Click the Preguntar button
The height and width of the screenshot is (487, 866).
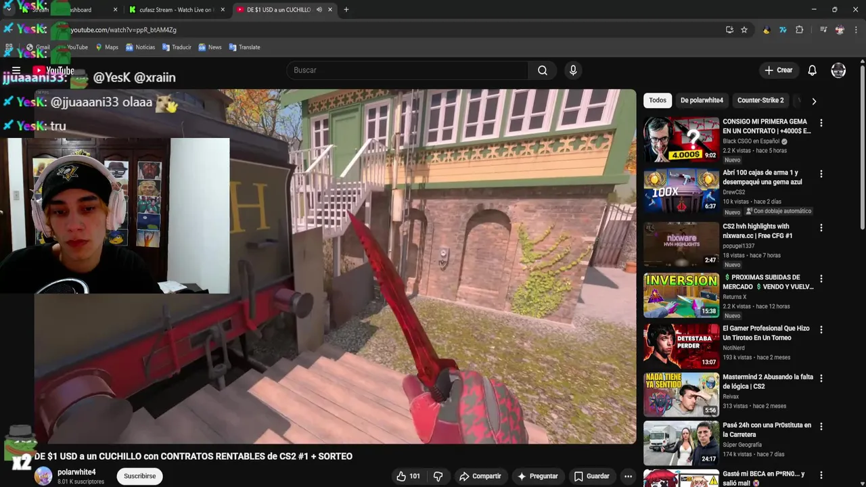click(x=537, y=476)
